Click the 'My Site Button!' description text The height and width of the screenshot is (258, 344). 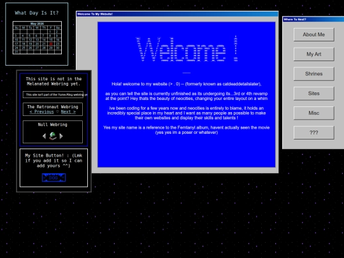[54, 161]
